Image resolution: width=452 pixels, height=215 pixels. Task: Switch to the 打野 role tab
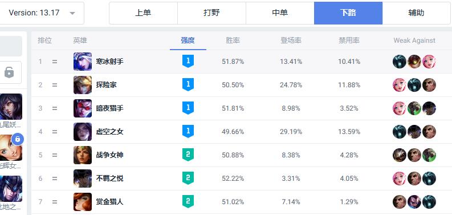(x=211, y=13)
